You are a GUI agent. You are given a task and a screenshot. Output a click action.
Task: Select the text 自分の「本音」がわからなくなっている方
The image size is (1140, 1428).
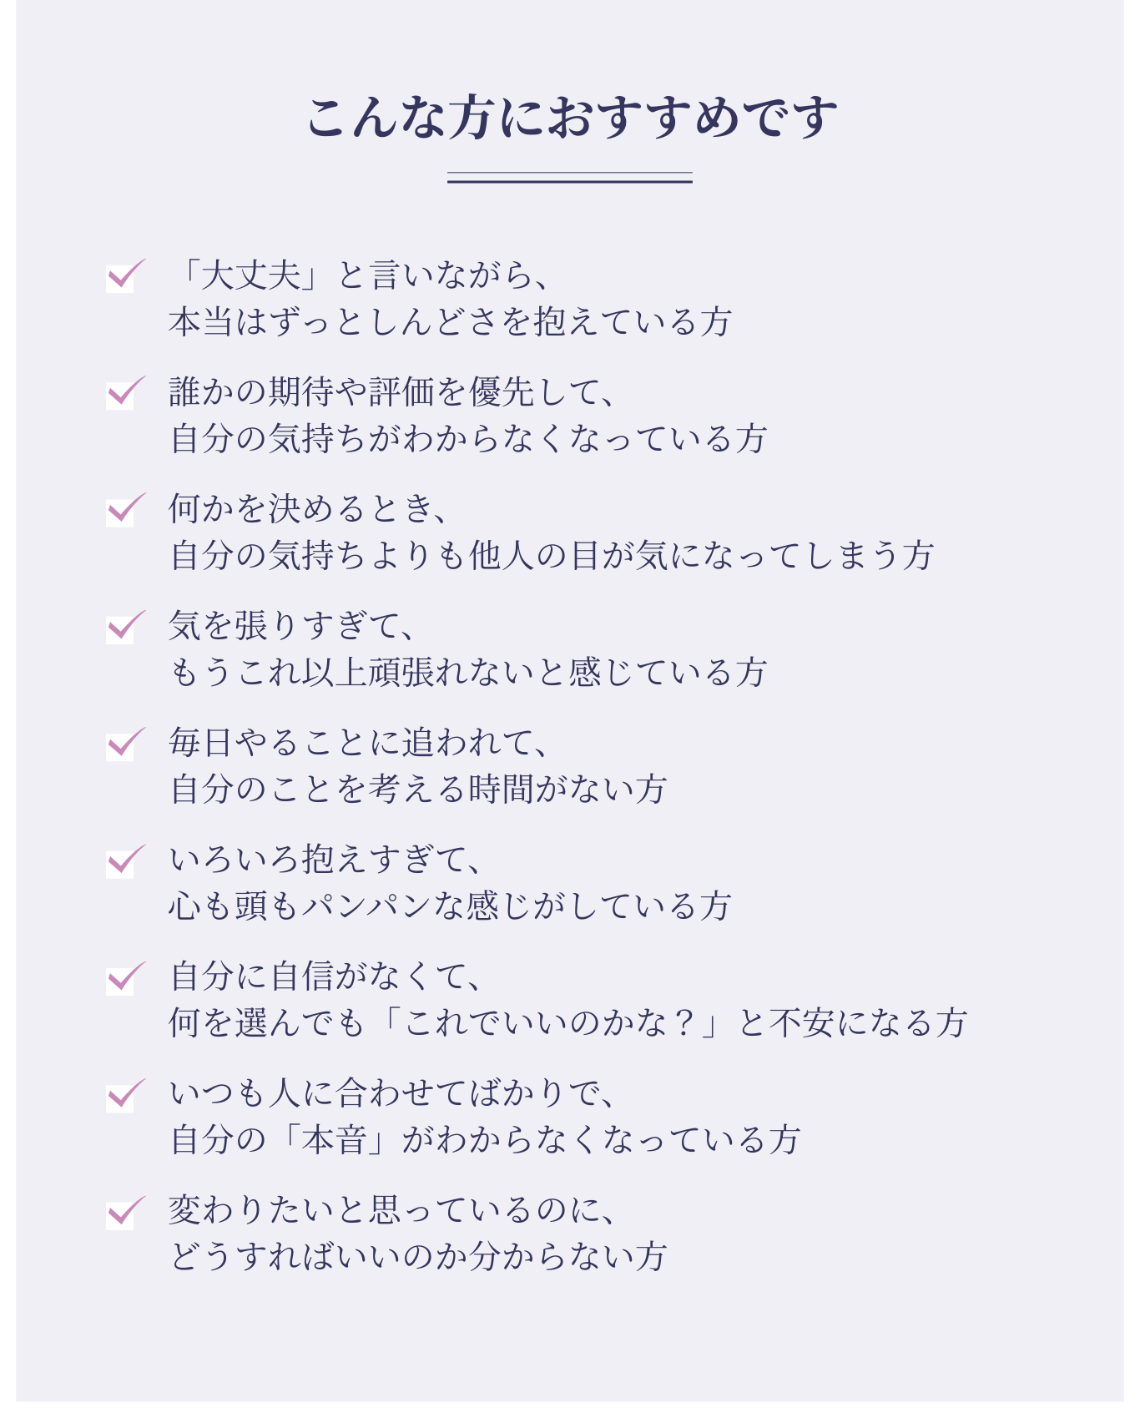[485, 1140]
